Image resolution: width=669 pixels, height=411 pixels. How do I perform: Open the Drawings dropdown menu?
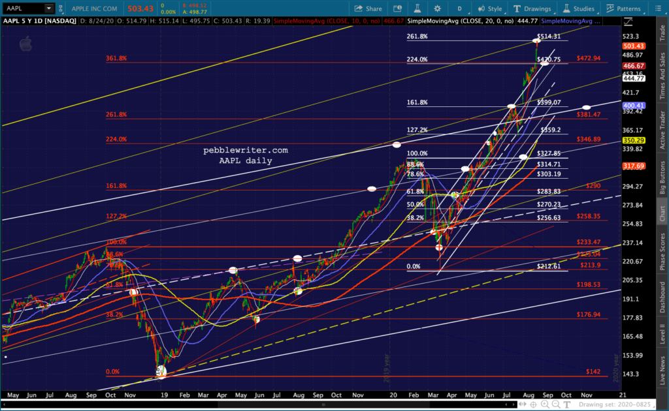(x=533, y=8)
